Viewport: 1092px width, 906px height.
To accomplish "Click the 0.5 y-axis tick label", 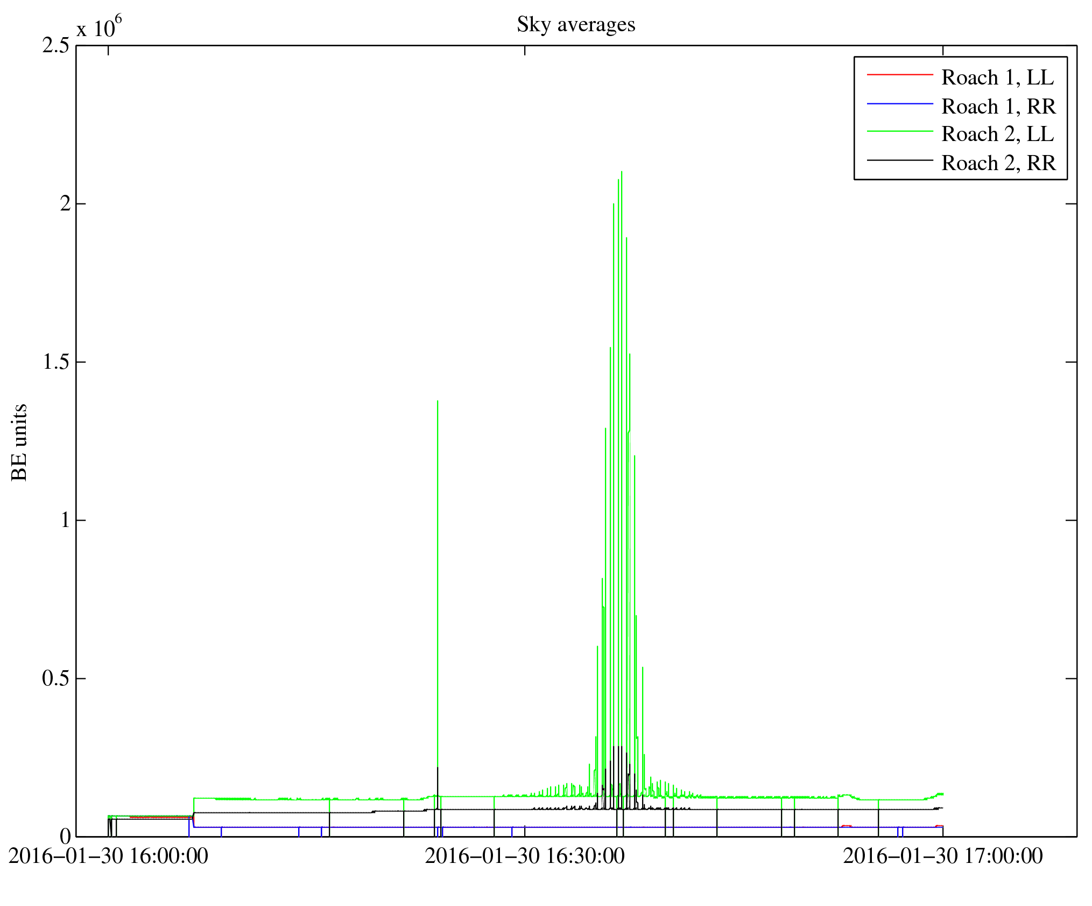I will tap(56, 678).
